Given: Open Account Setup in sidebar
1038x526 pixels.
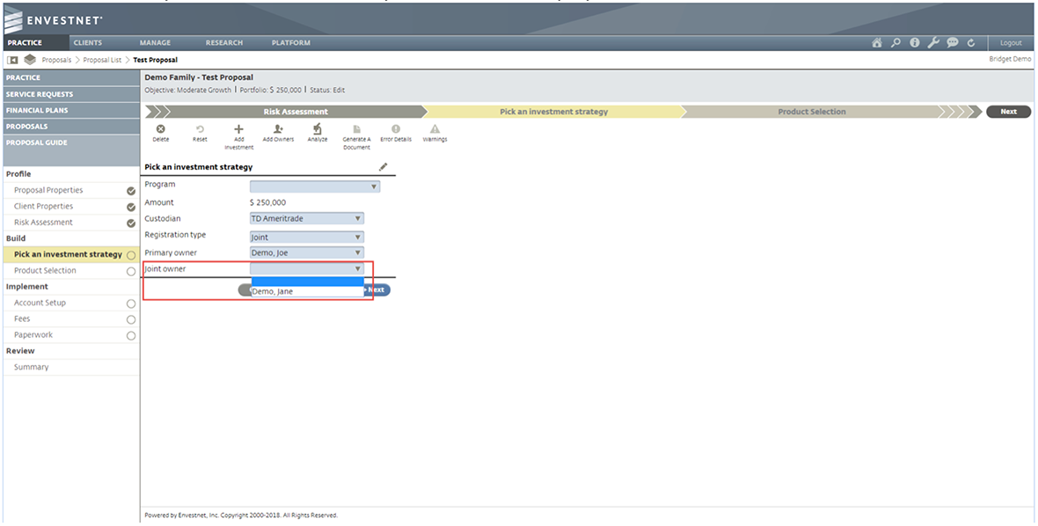Looking at the screenshot, I should (x=40, y=303).
